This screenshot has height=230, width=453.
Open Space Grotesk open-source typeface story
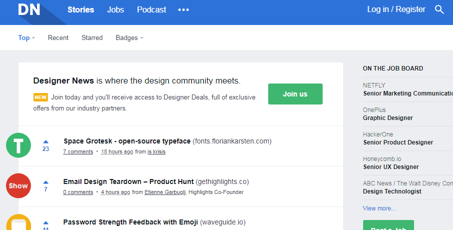click(x=127, y=141)
